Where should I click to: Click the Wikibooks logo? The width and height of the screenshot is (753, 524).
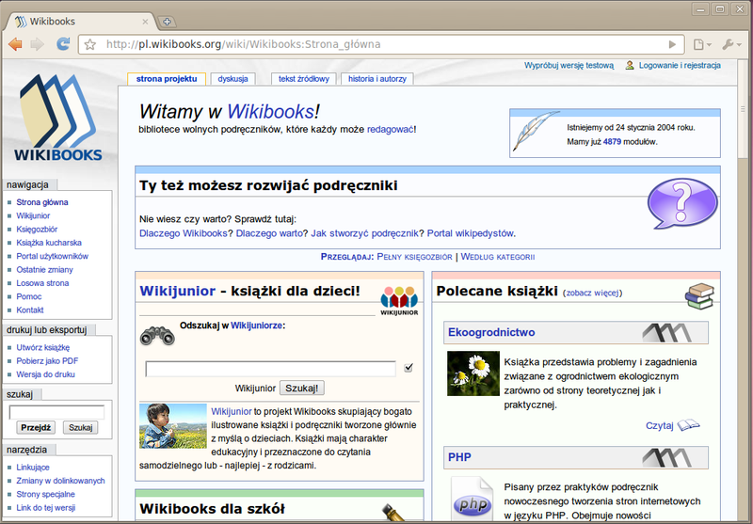(x=57, y=118)
